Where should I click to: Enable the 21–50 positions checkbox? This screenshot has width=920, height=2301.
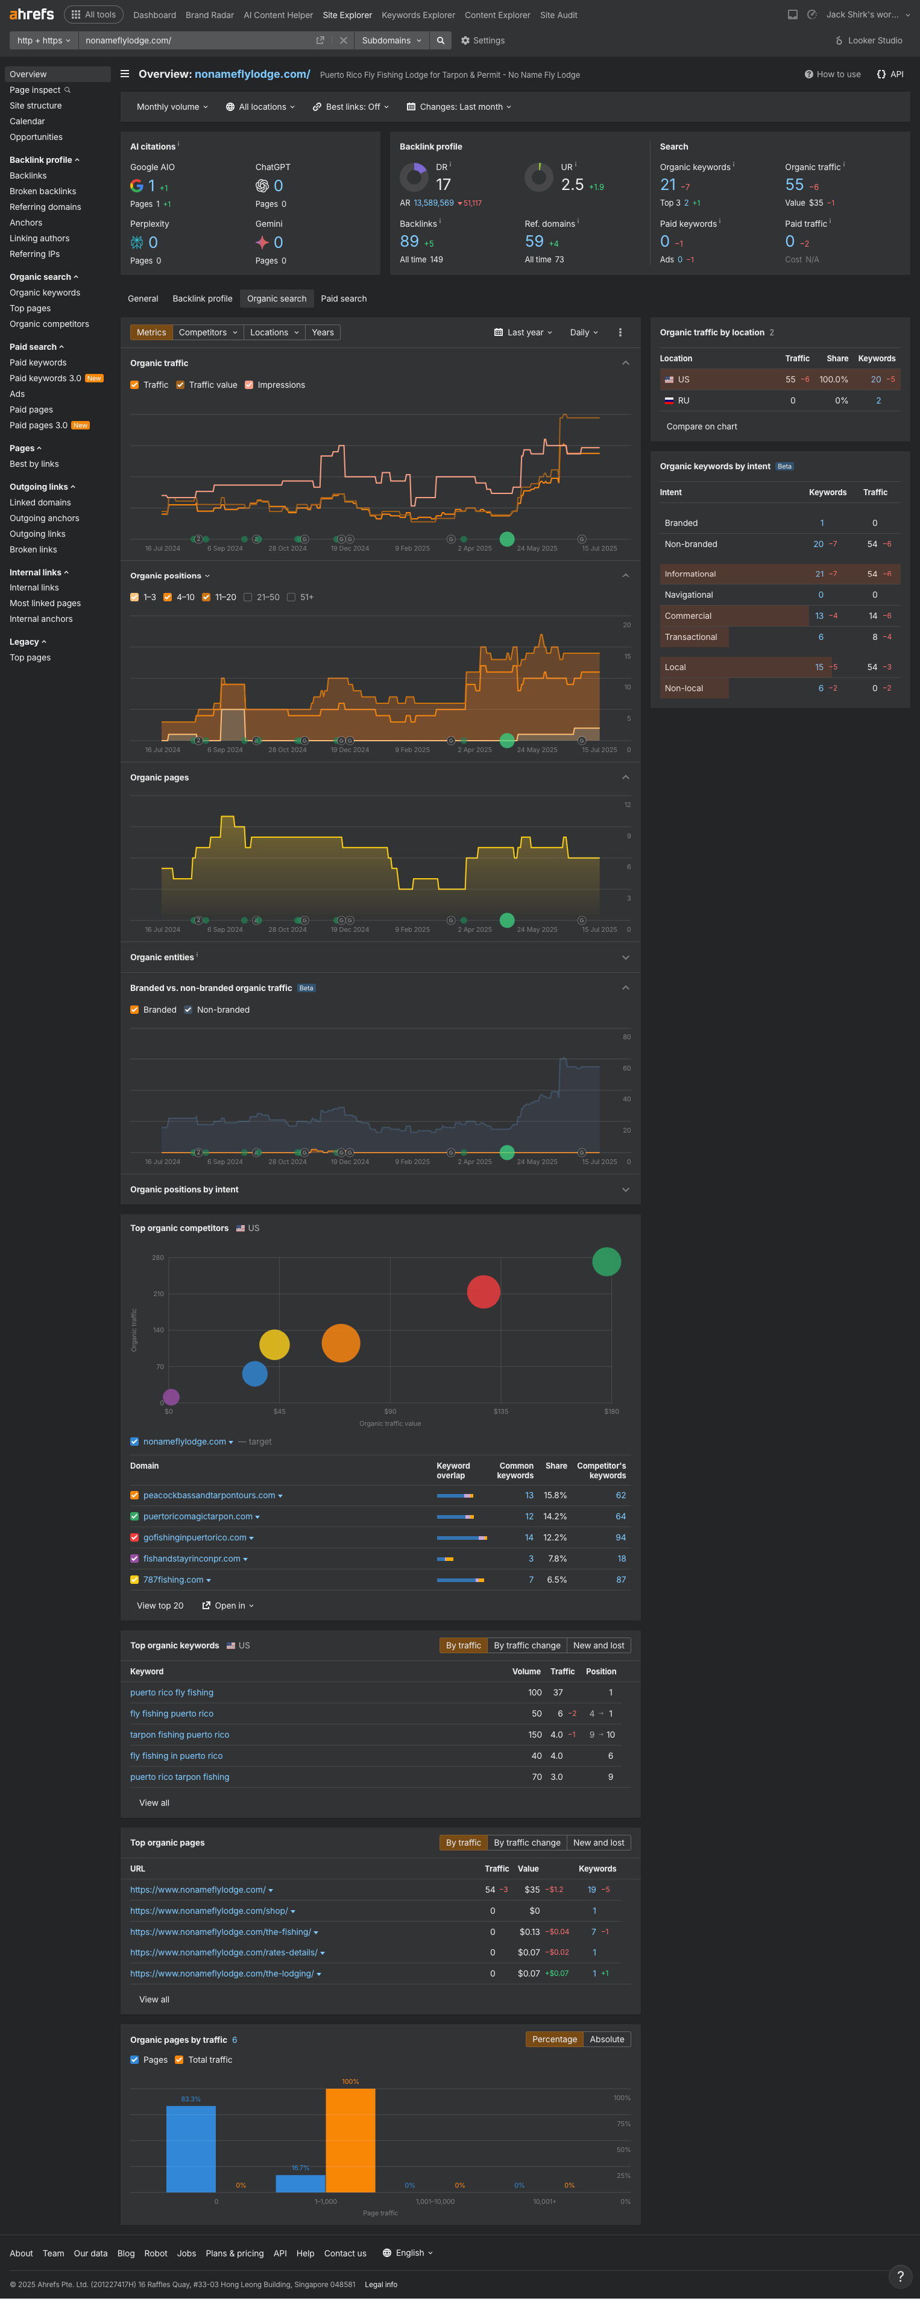point(247,598)
